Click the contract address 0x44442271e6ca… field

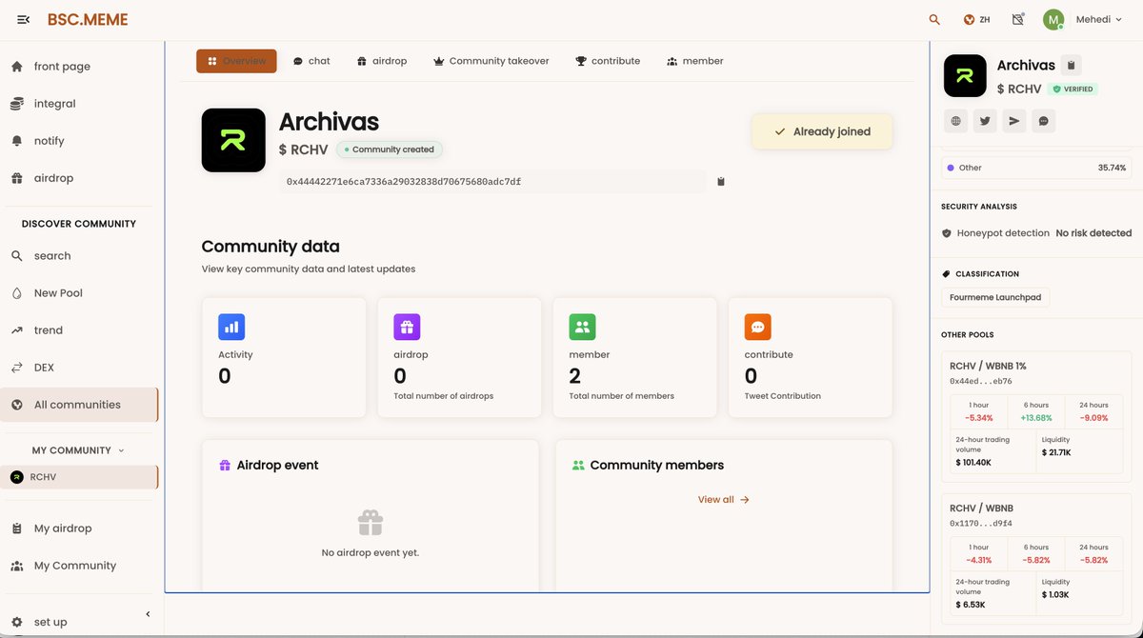pyautogui.click(x=492, y=181)
